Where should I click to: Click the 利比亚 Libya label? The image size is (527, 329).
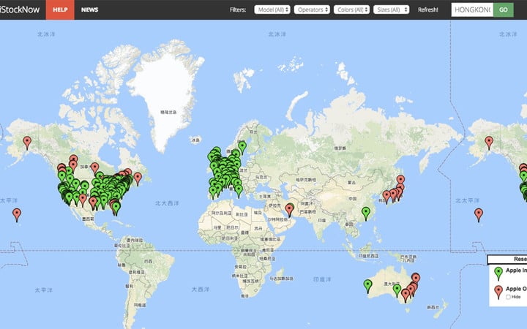242,214
